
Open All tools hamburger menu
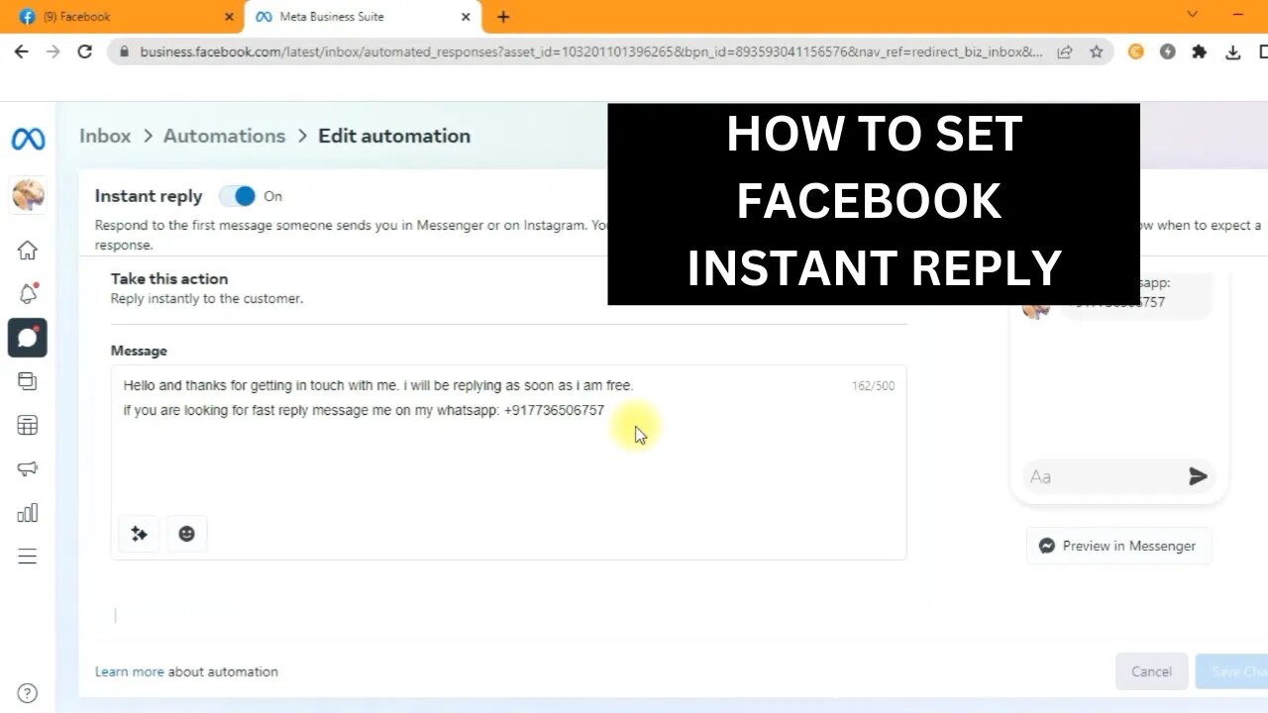tap(28, 557)
